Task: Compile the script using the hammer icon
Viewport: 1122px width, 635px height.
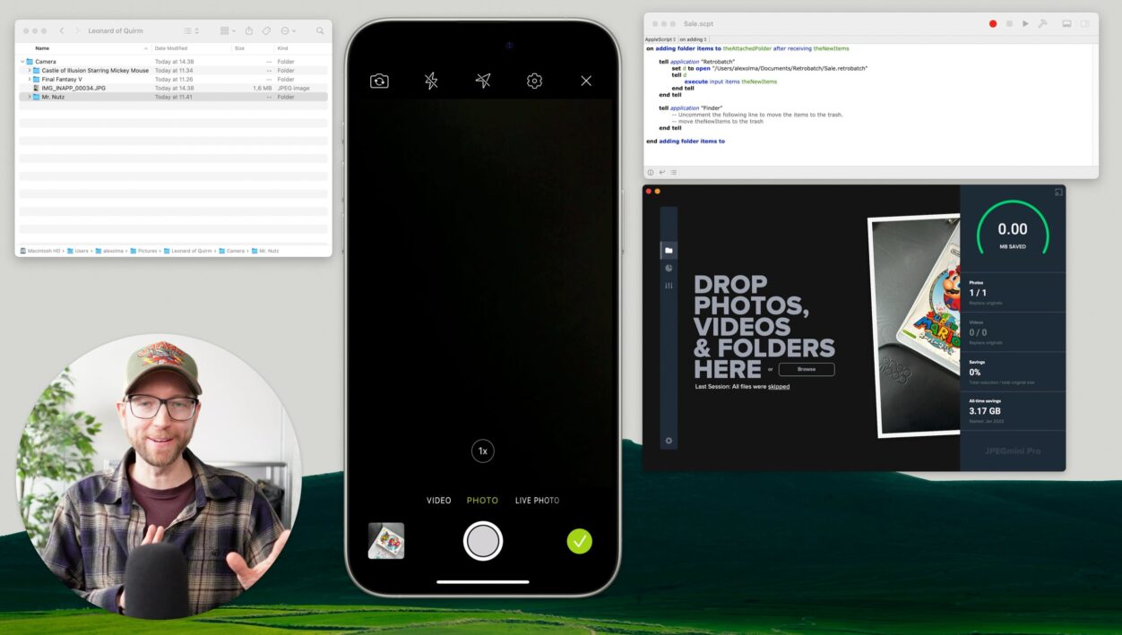Action: click(1042, 24)
